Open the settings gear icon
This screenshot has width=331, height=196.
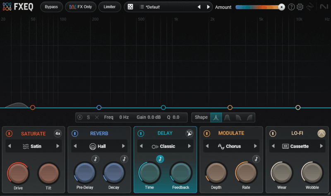tap(300, 7)
